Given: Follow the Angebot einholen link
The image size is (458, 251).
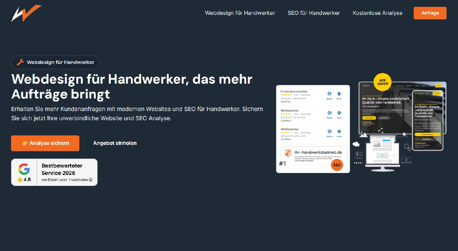Looking at the screenshot, I should tap(115, 143).
